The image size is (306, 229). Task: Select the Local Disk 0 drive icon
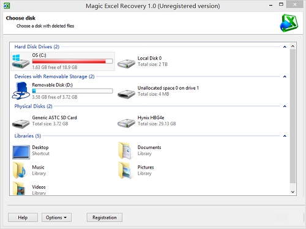(x=126, y=63)
